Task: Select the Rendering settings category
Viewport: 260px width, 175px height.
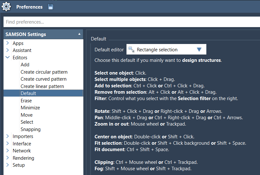Action: 23,158
